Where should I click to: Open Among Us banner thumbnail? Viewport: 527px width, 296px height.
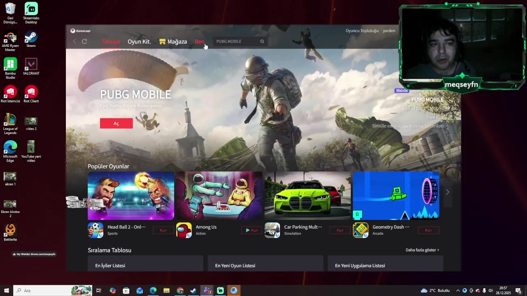[219, 196]
